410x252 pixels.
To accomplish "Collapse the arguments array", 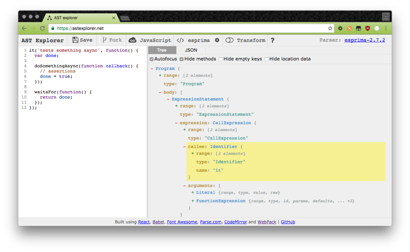I will tap(184, 186).
